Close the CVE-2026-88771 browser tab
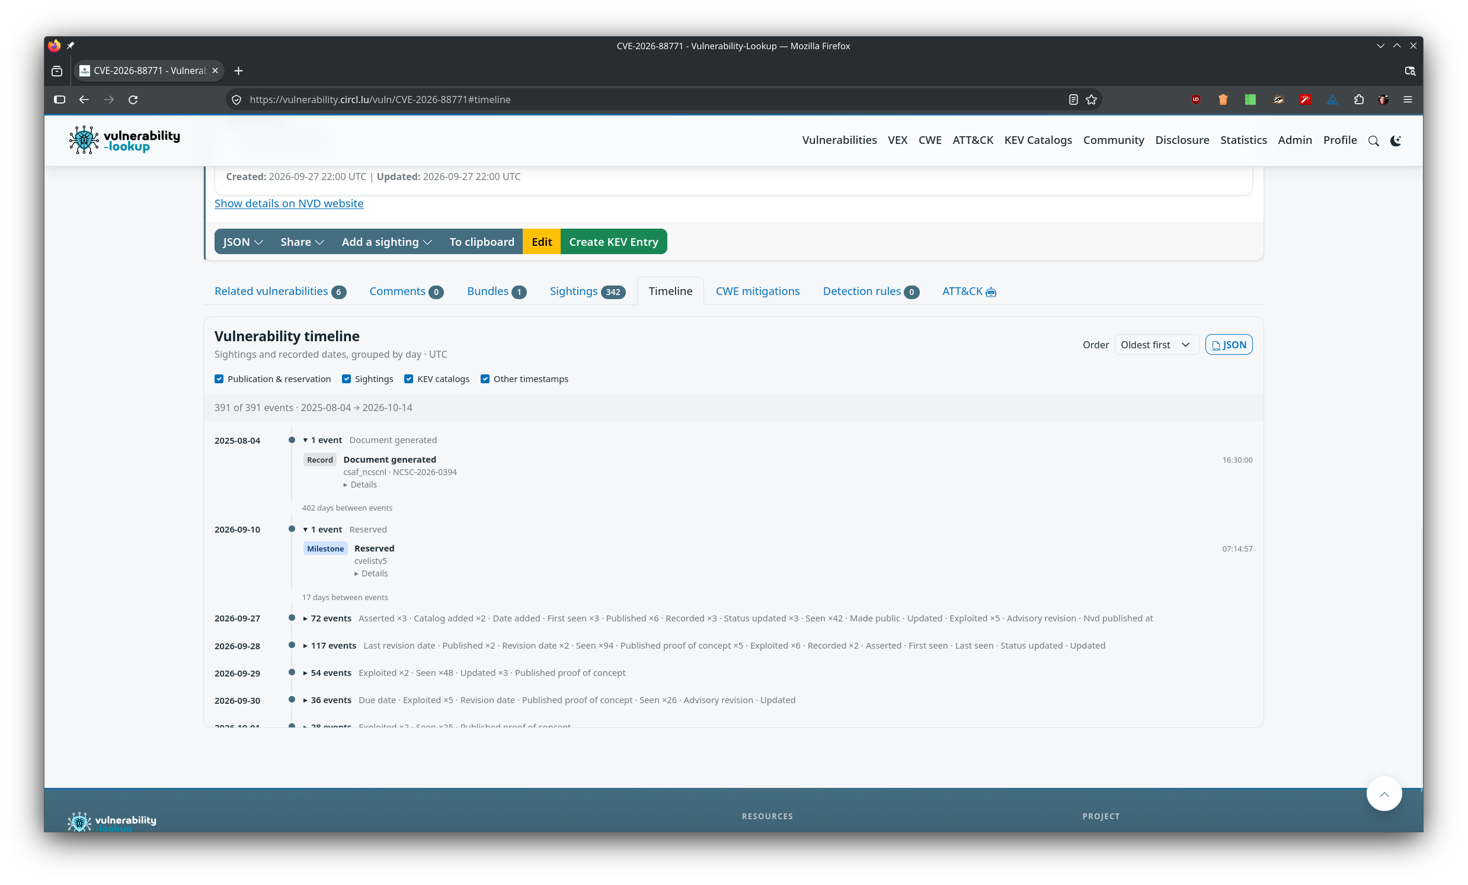This screenshot has width=1468, height=885. 215,71
